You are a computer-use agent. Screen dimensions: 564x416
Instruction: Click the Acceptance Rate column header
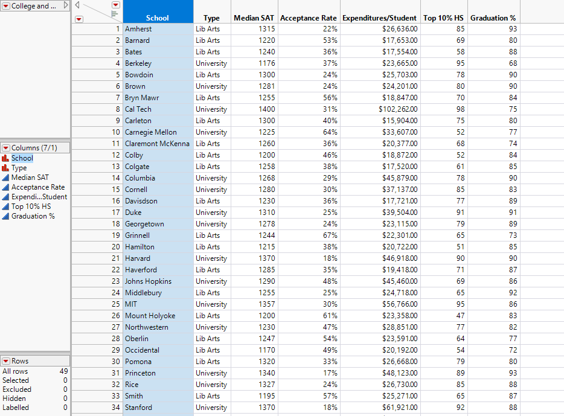tap(309, 12)
